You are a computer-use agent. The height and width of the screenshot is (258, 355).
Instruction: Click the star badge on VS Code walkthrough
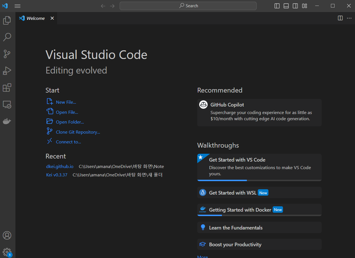click(200, 157)
